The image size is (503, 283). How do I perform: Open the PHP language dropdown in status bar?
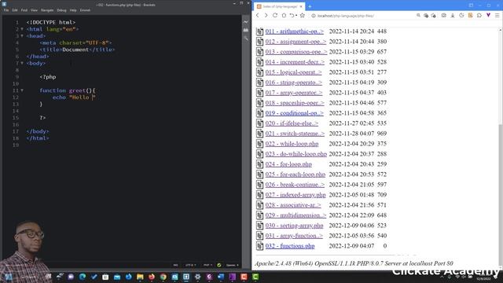pos(207,265)
